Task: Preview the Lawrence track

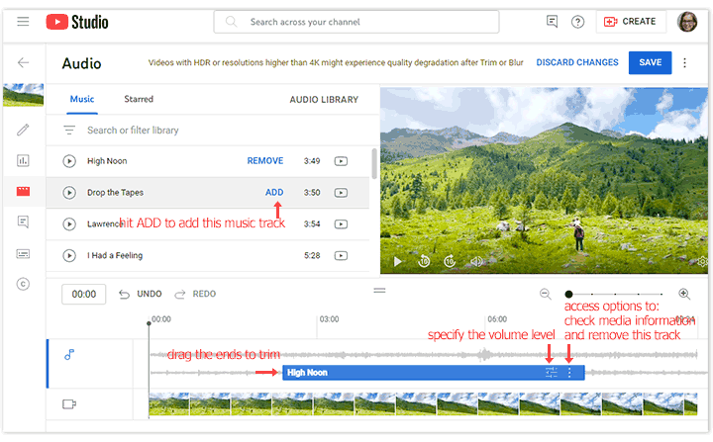Action: pyautogui.click(x=69, y=223)
